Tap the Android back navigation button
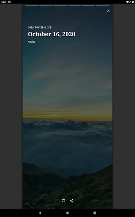This screenshot has width=135, height=217. [40, 213]
